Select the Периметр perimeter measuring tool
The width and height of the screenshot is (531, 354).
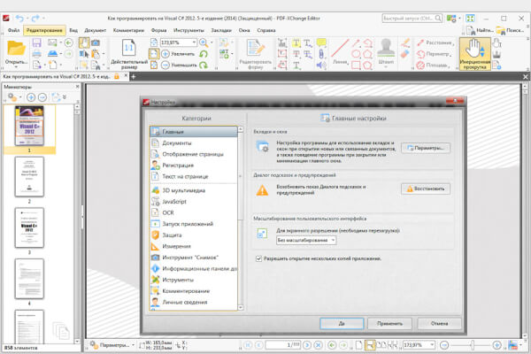point(435,54)
